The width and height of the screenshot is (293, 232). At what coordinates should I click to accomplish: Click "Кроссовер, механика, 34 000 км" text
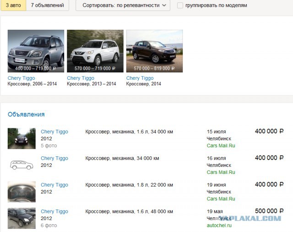[122, 158]
